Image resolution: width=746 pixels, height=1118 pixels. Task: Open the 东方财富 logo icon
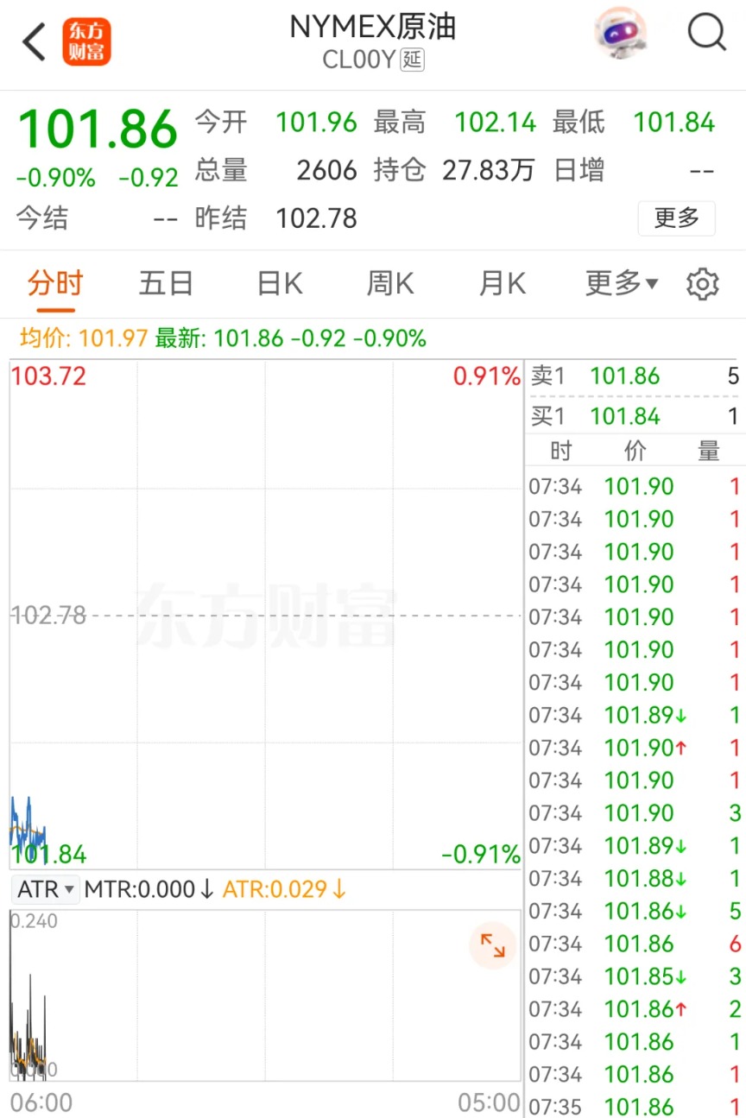(x=87, y=42)
